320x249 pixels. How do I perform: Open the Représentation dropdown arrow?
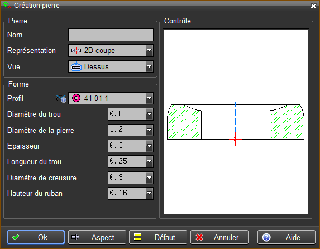[x=149, y=50]
